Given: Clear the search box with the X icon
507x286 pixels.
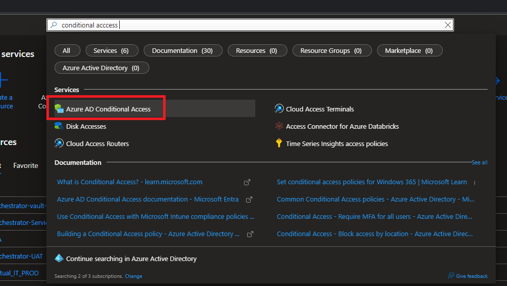Looking at the screenshot, I should (x=447, y=25).
